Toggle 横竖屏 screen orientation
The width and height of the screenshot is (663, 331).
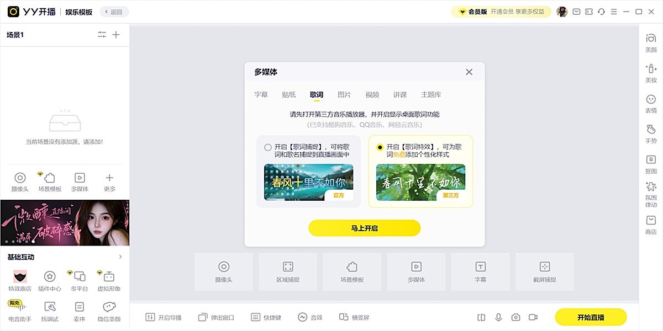(354, 317)
